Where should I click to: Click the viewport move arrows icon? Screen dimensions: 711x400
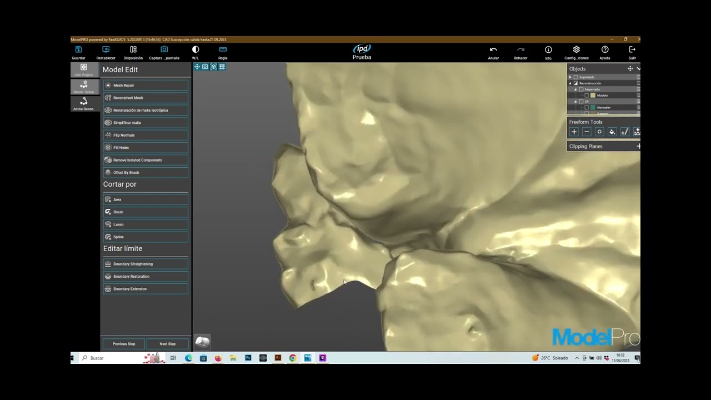[x=197, y=67]
